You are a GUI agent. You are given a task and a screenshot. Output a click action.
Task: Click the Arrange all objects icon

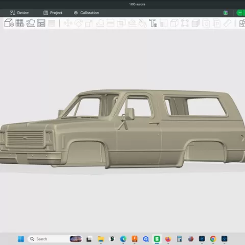pos(41,23)
